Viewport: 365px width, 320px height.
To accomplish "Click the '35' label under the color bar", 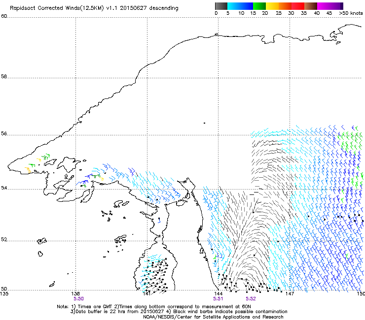I will pyautogui.click(x=304, y=13).
